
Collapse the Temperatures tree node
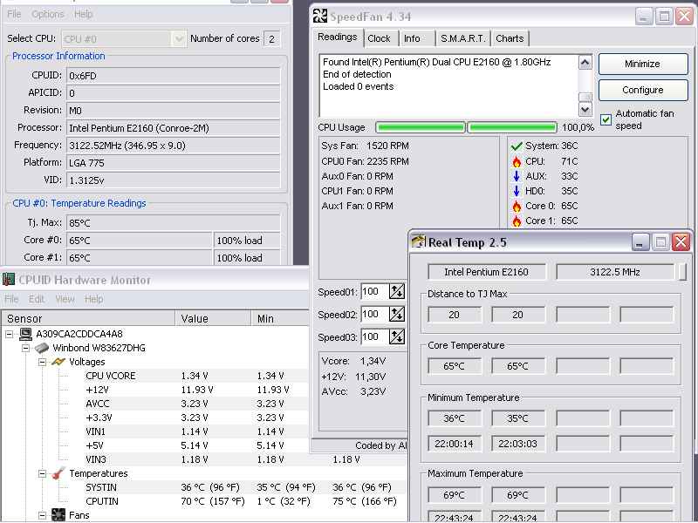click(x=42, y=473)
